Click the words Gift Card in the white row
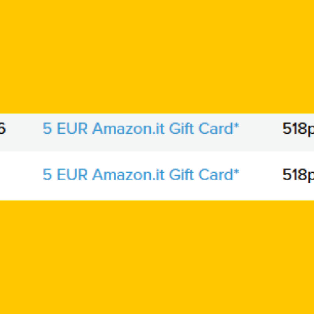 pos(201,175)
